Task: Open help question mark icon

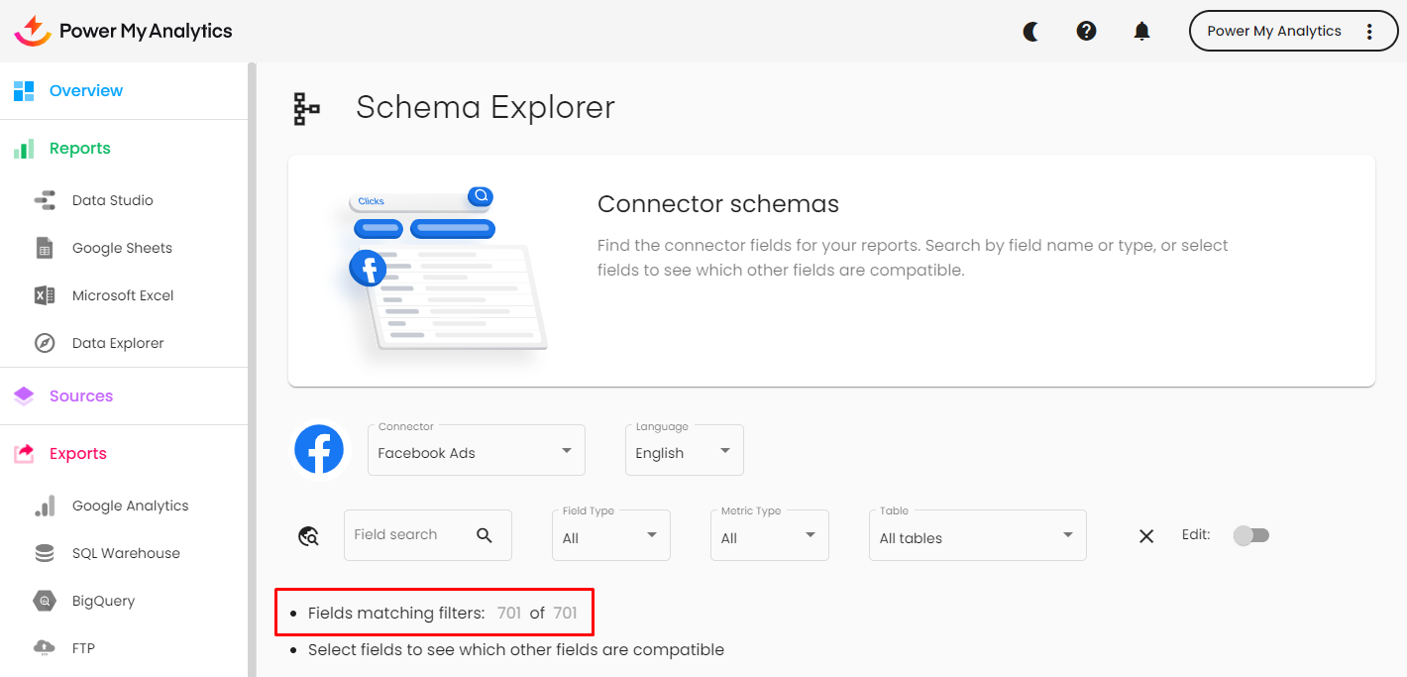Action: click(1086, 32)
